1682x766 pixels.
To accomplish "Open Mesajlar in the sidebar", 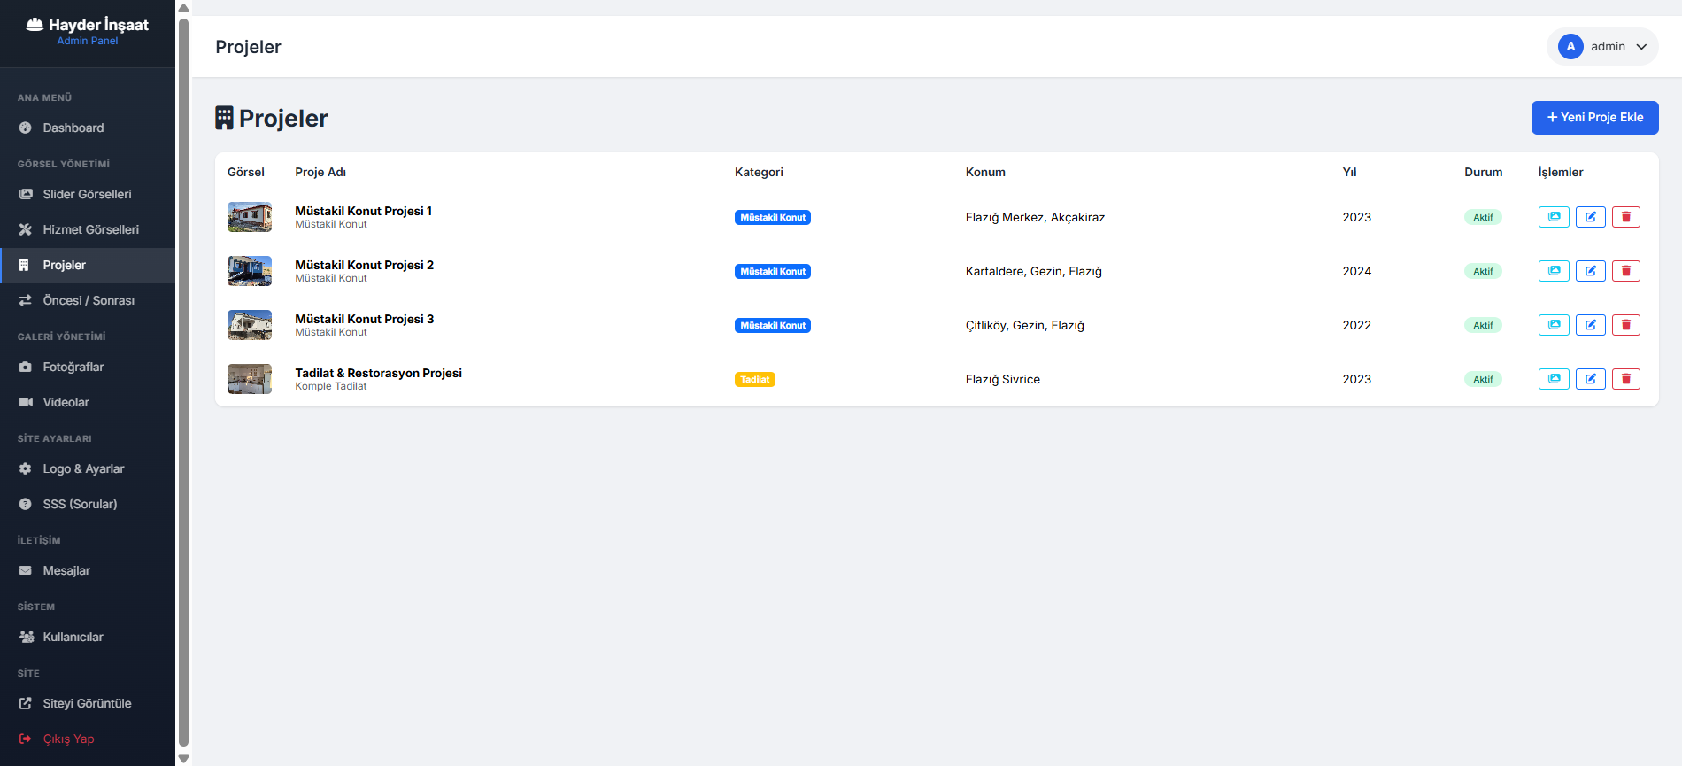I will pyautogui.click(x=88, y=571).
